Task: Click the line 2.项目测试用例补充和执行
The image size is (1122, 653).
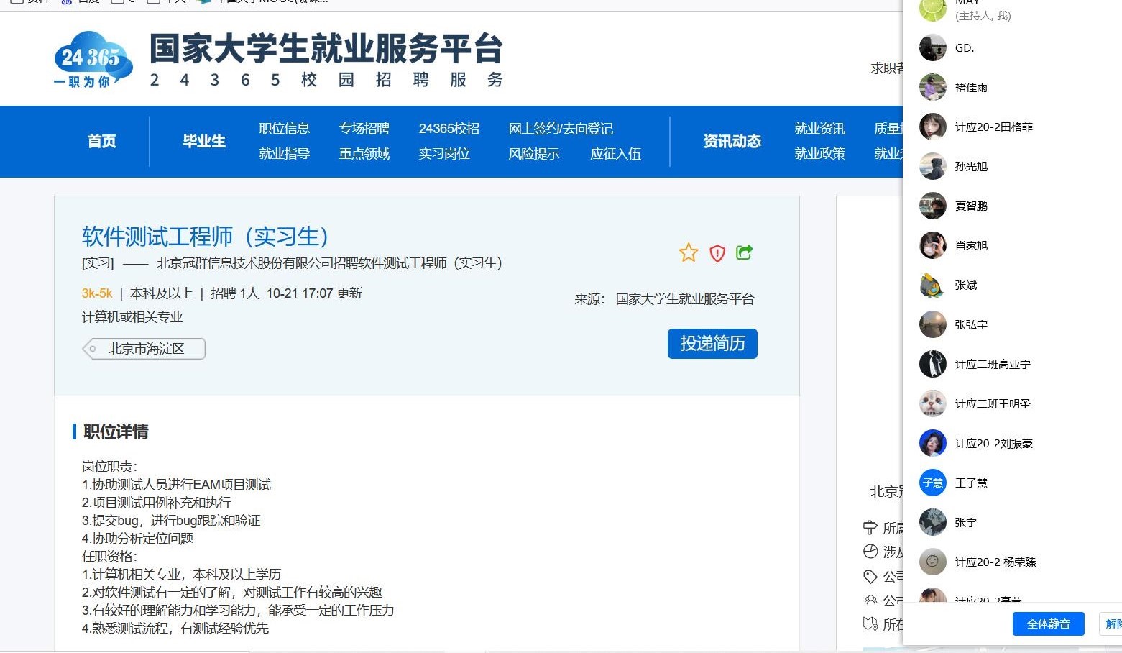Action: (x=156, y=503)
